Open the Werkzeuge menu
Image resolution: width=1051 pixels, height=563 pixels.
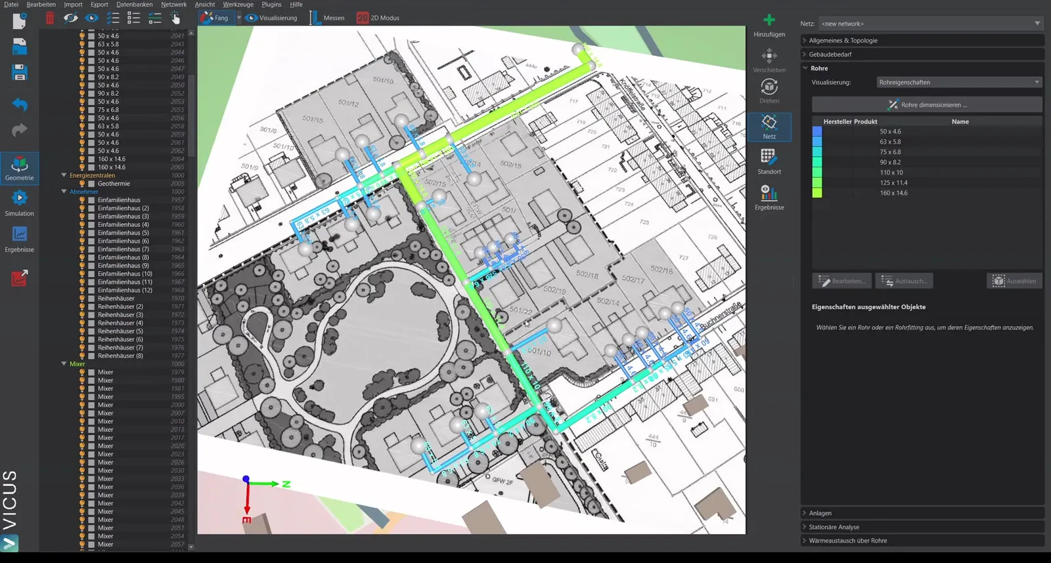pyautogui.click(x=238, y=5)
